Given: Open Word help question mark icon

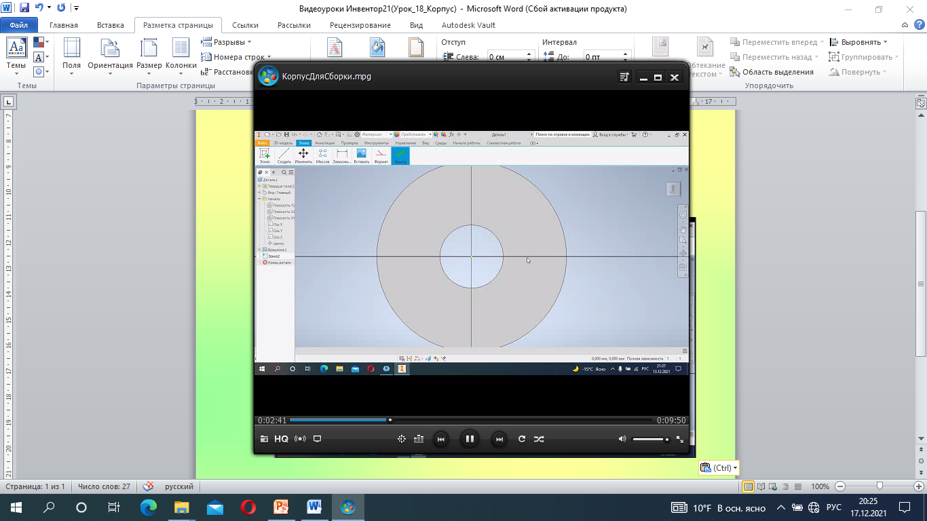Looking at the screenshot, I should [919, 26].
